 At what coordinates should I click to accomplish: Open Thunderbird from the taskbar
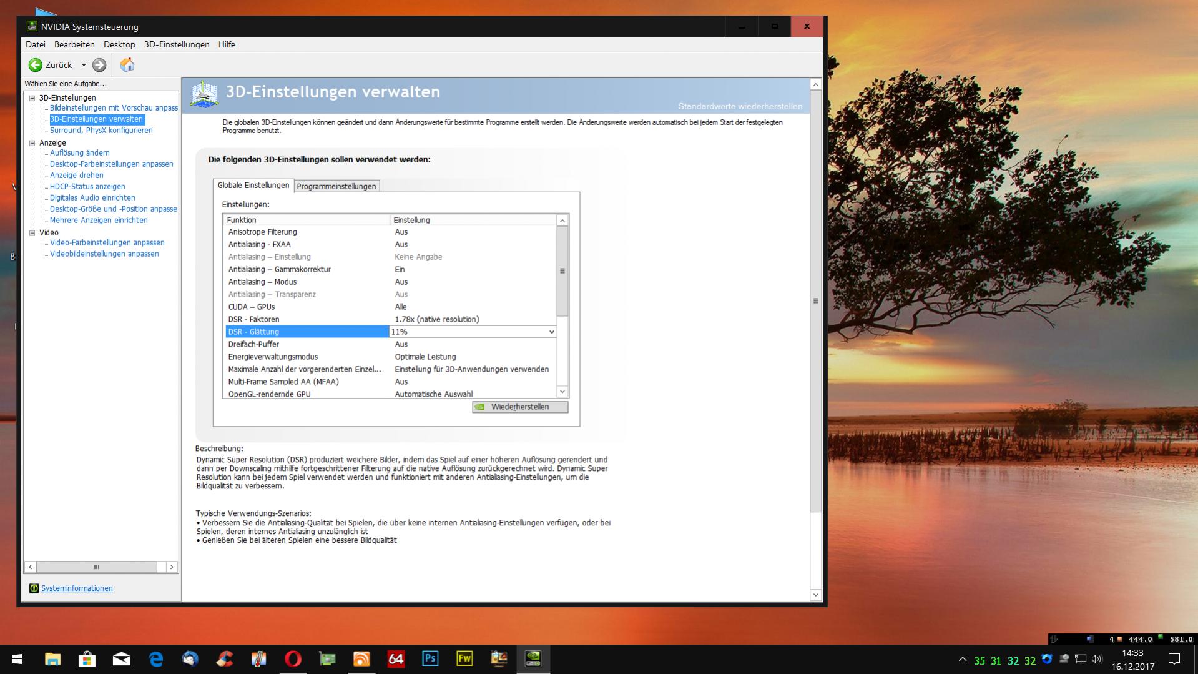[190, 659]
